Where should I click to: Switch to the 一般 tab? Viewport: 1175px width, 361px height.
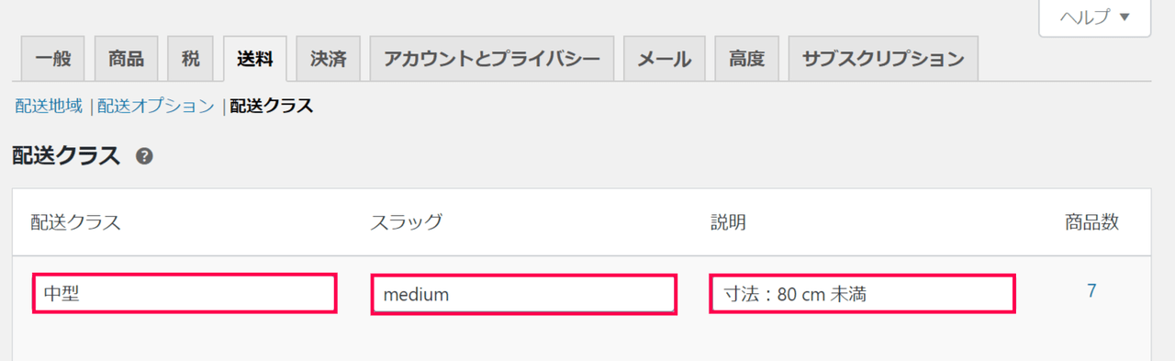click(x=53, y=60)
